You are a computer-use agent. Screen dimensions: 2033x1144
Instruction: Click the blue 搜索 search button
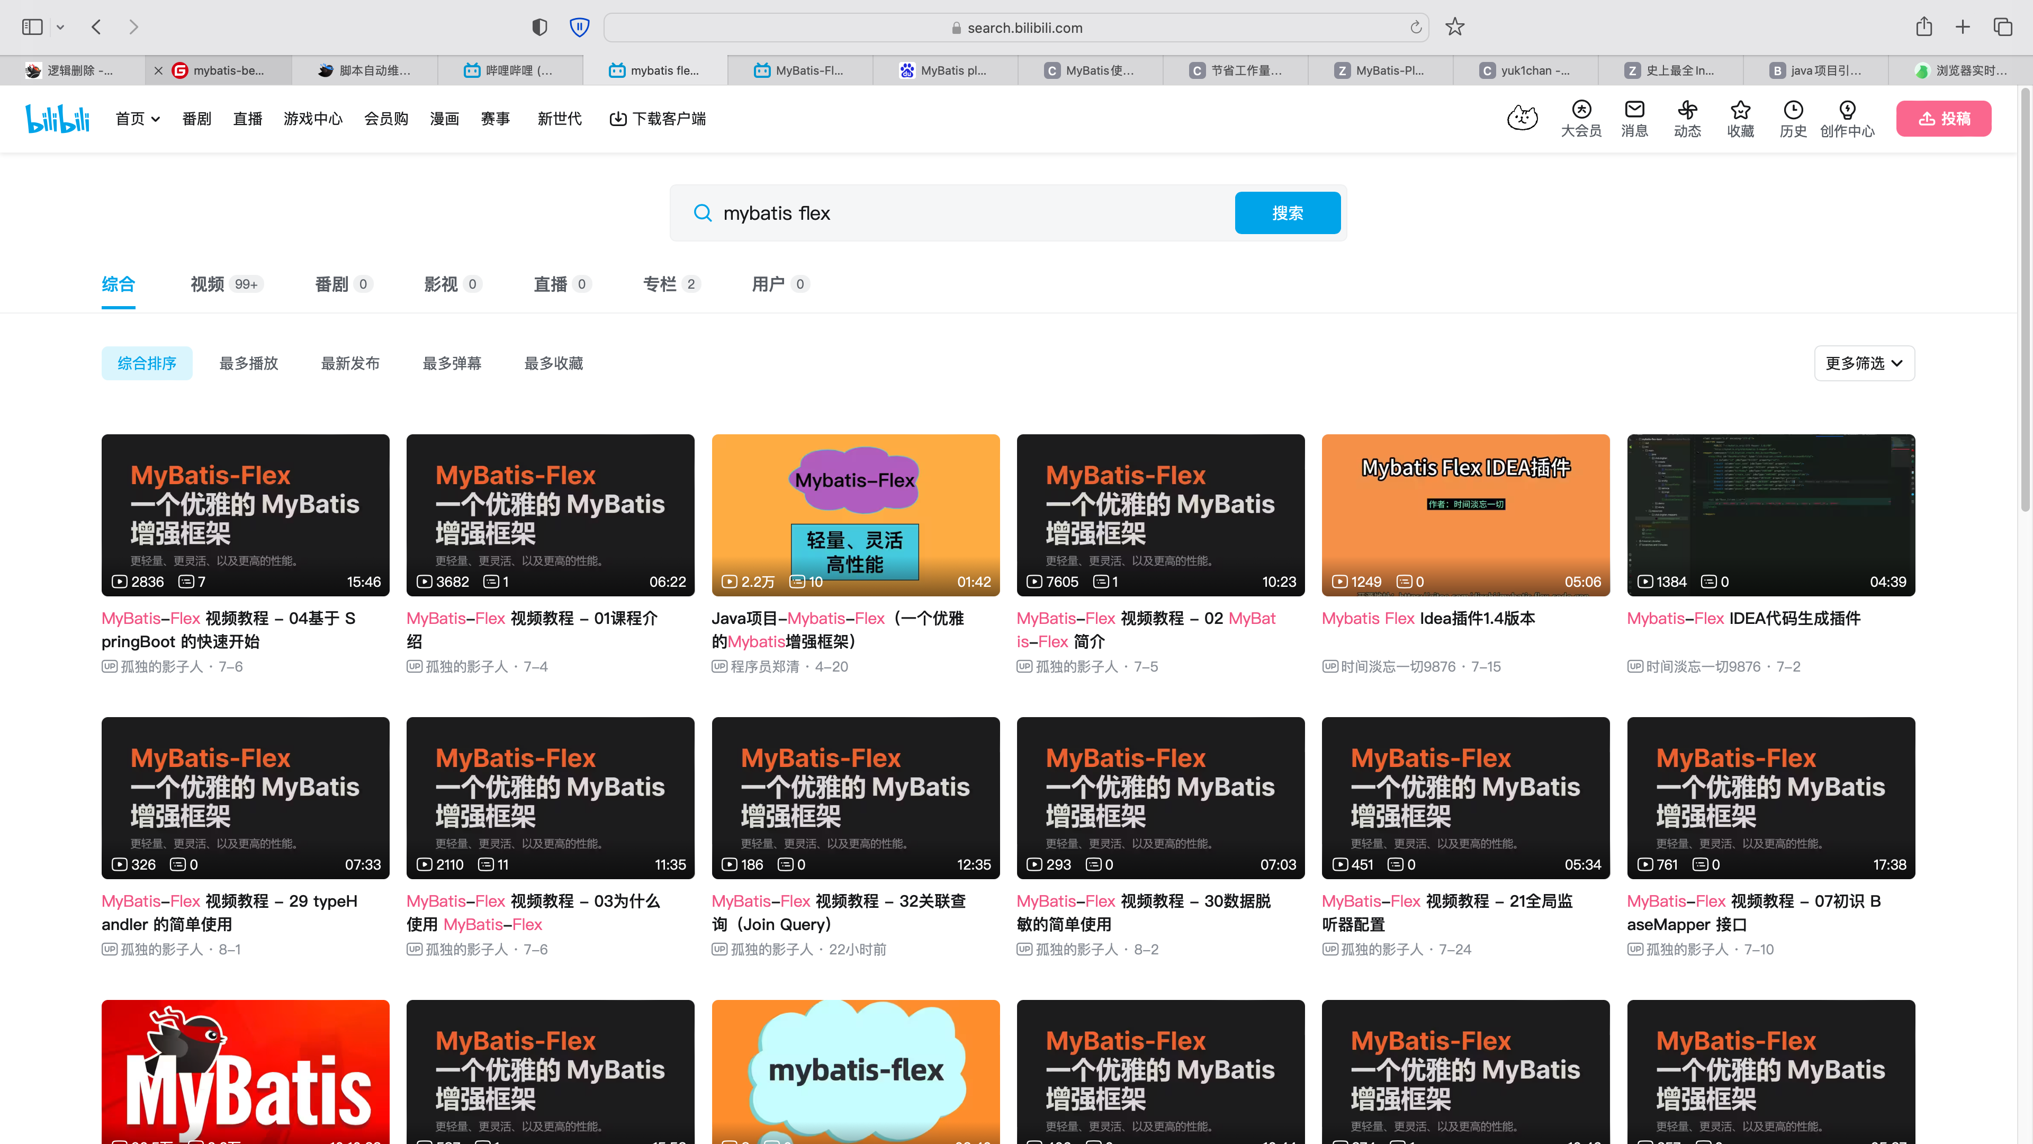1287,213
